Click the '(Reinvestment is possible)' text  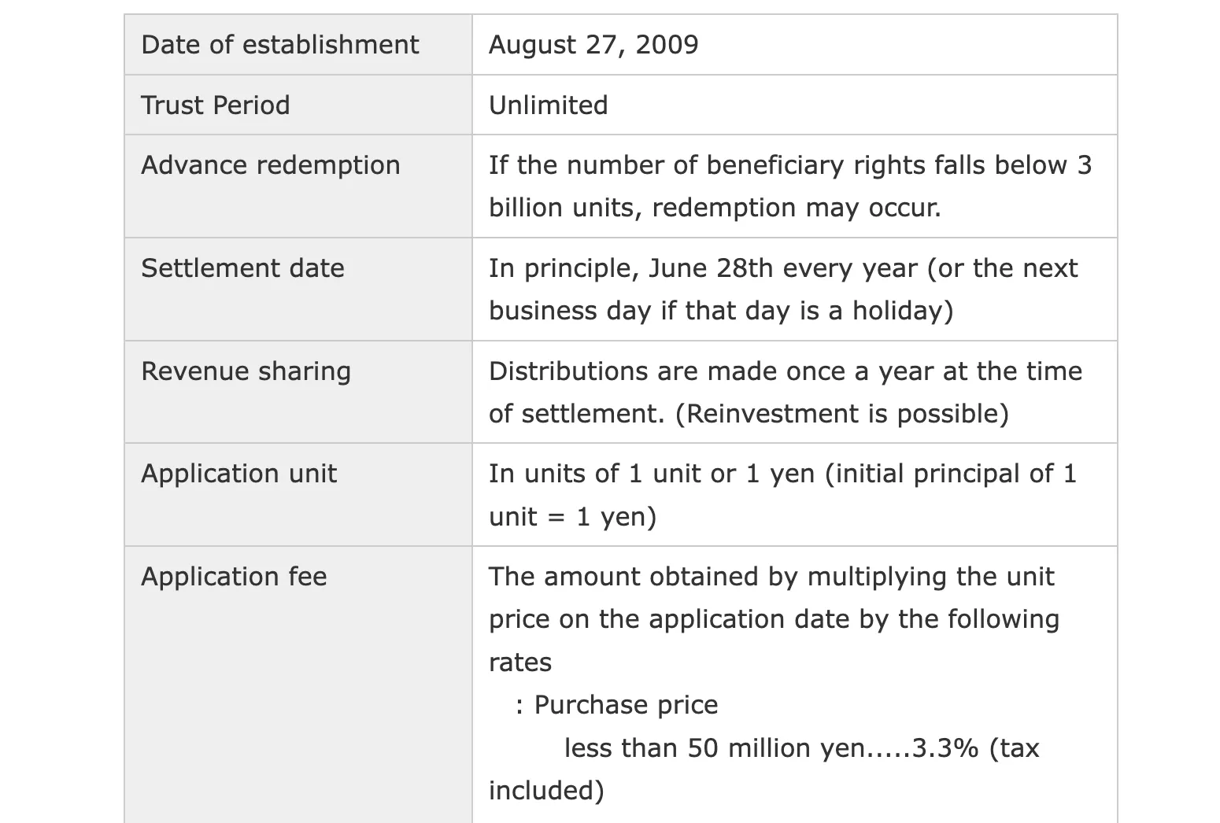coord(842,414)
